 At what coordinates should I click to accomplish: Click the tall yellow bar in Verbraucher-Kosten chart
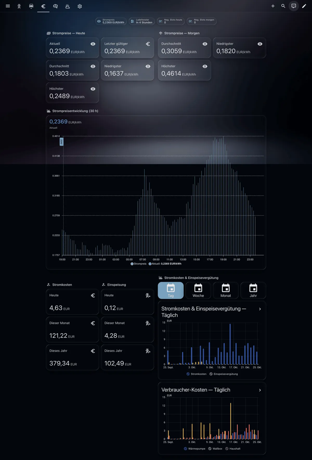click(231, 421)
